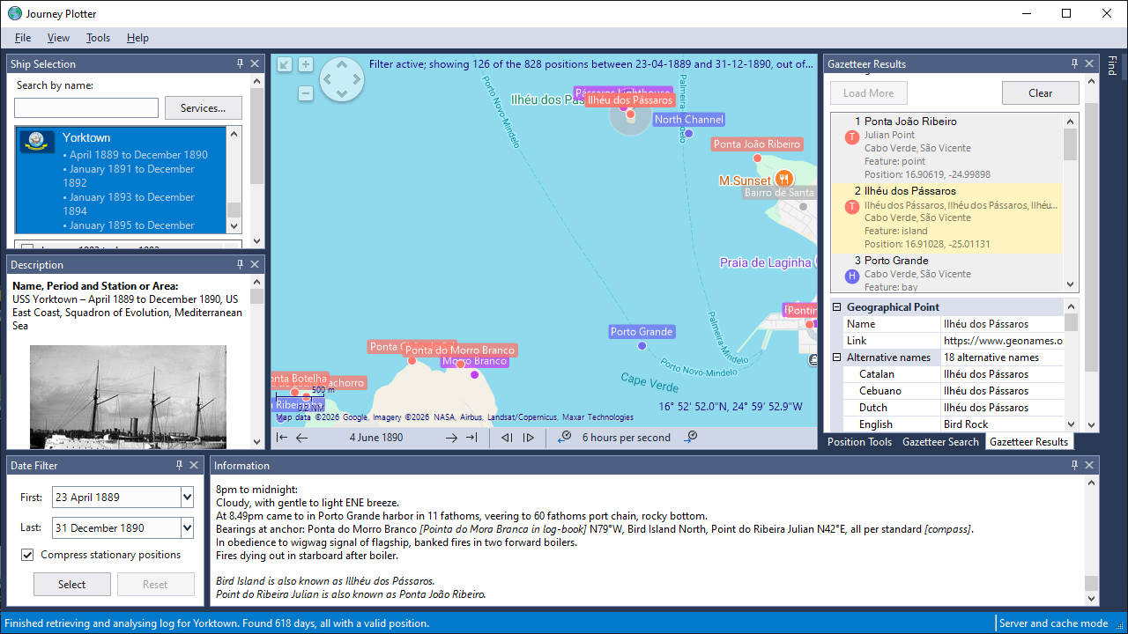Open the Find side tab
The height and width of the screenshot is (634, 1128).
[1112, 66]
